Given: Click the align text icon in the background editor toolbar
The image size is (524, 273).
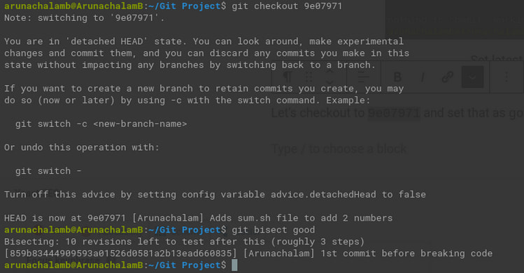Looking at the screenshot, I should [x=363, y=78].
